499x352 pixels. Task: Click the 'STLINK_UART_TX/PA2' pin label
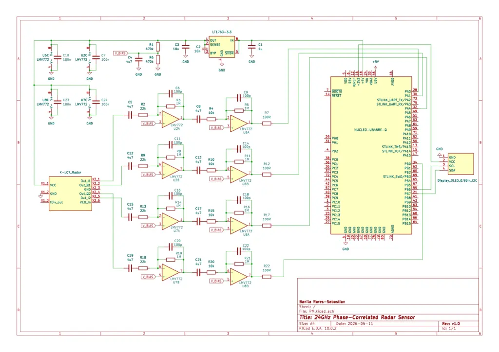tap(394, 100)
